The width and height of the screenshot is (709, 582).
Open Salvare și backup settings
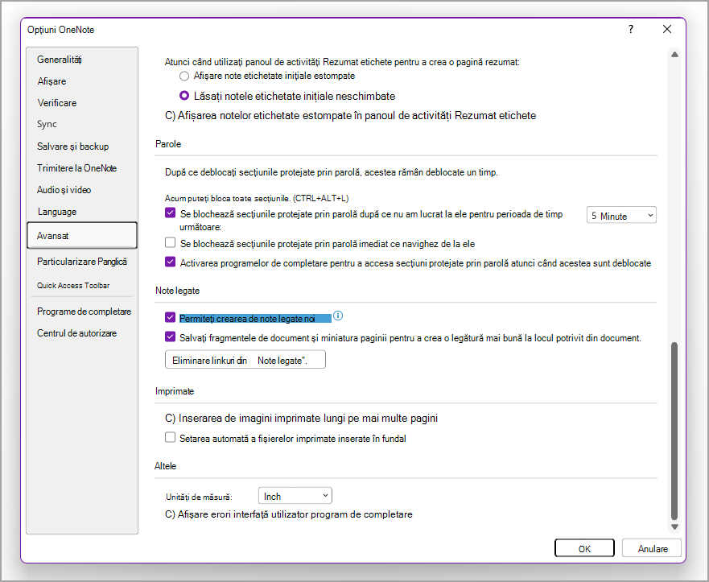pyautogui.click(x=72, y=146)
